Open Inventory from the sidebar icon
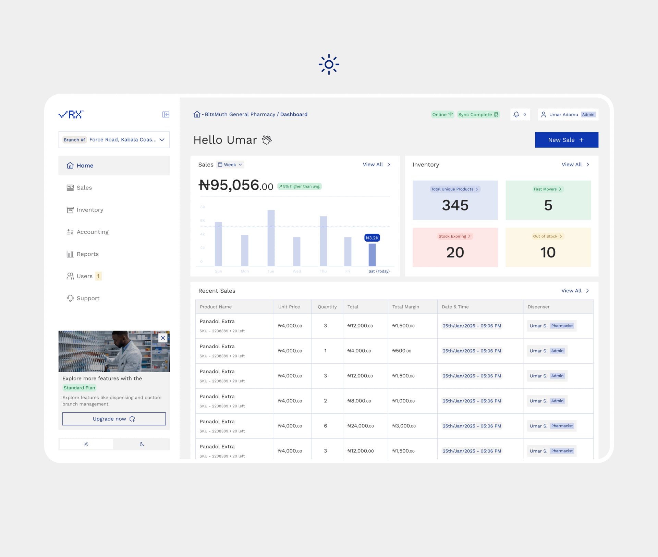Screen dimensions: 658x557 tap(70, 210)
